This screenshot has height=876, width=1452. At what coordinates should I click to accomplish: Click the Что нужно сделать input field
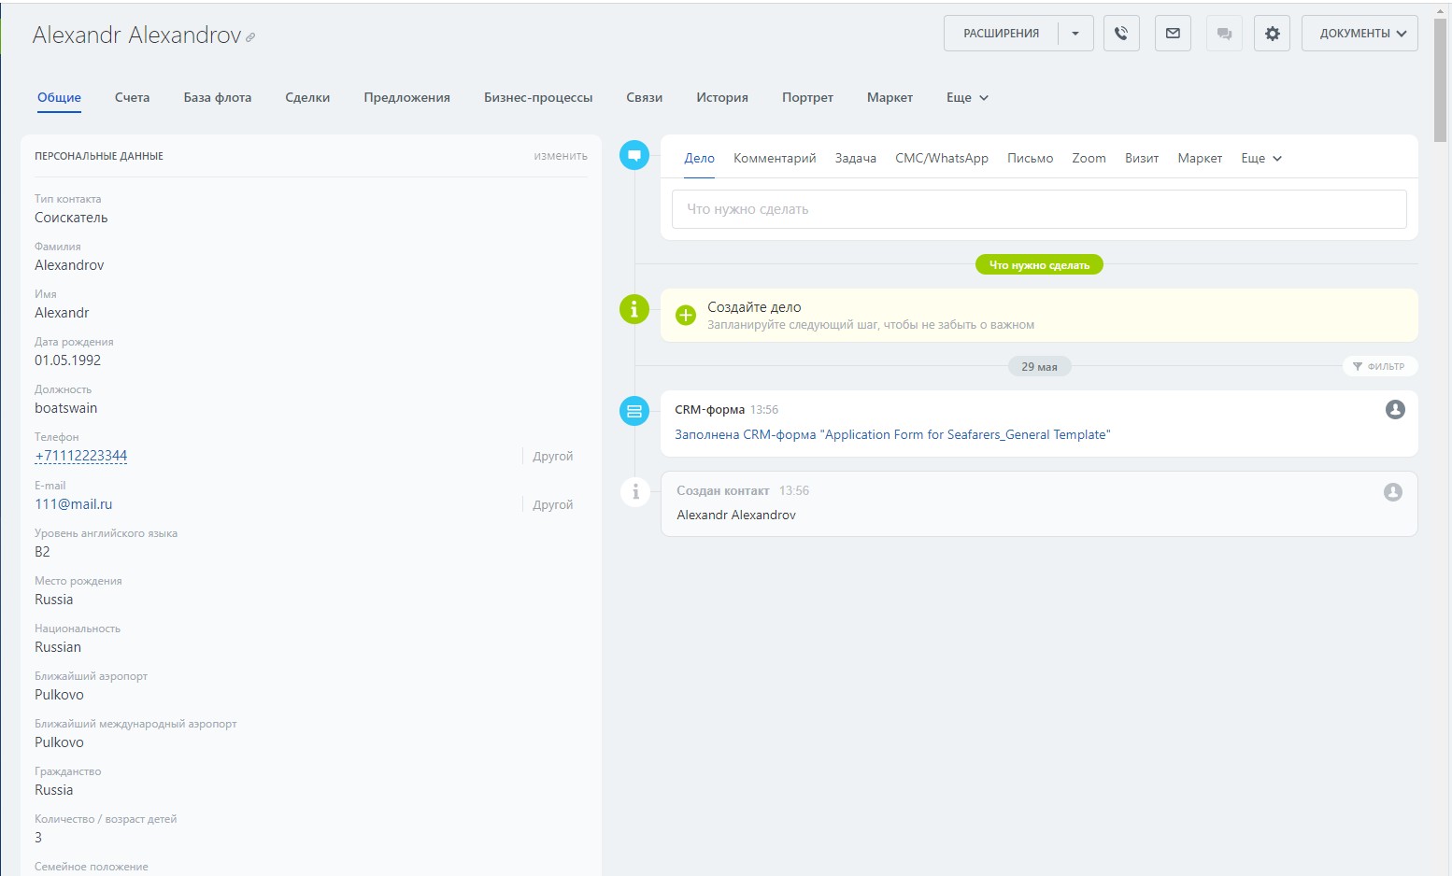1038,209
